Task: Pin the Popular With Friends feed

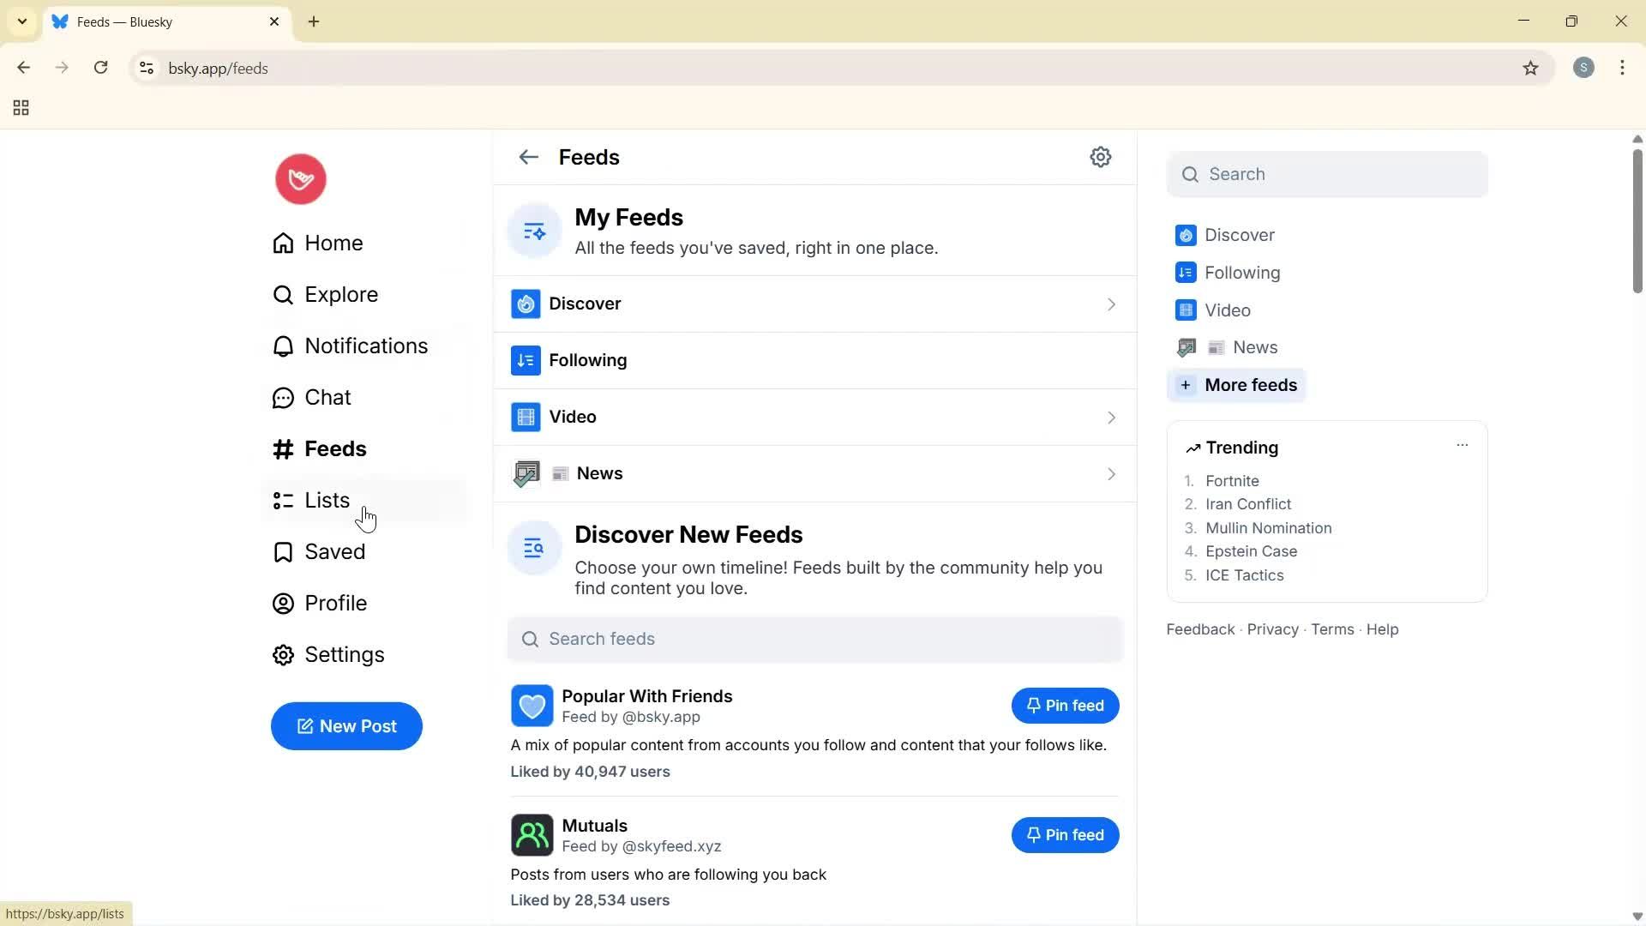Action: tap(1065, 705)
